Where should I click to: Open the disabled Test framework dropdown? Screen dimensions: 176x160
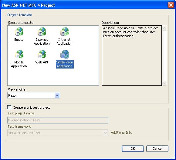(x=105, y=133)
